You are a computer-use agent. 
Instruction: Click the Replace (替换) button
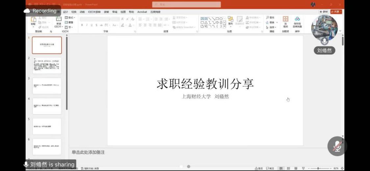tap(272, 22)
